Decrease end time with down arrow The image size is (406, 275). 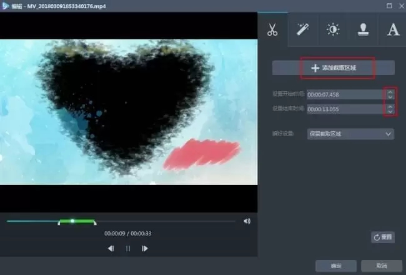click(390, 112)
